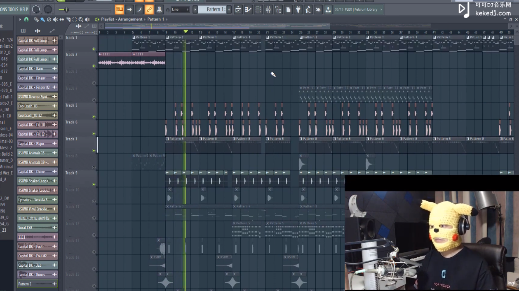Open the HELP menu

(x=24, y=9)
